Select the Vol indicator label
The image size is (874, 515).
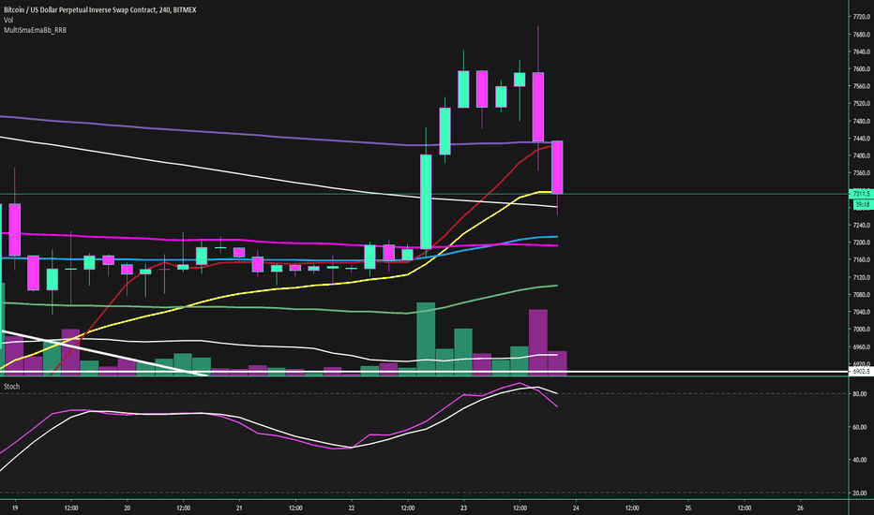point(8,20)
